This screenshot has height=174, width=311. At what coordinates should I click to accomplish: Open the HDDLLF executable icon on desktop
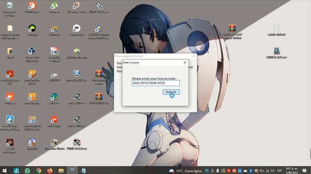click(x=276, y=53)
